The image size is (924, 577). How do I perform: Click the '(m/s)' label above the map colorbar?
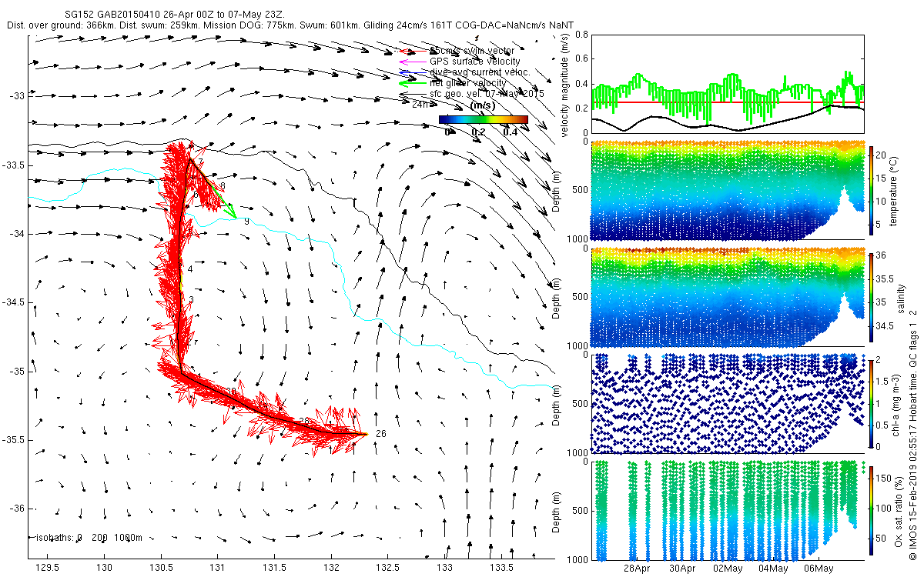click(482, 105)
